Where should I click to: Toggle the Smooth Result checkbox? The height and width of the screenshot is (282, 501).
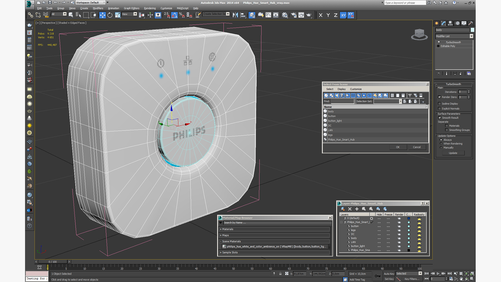[x=439, y=118]
